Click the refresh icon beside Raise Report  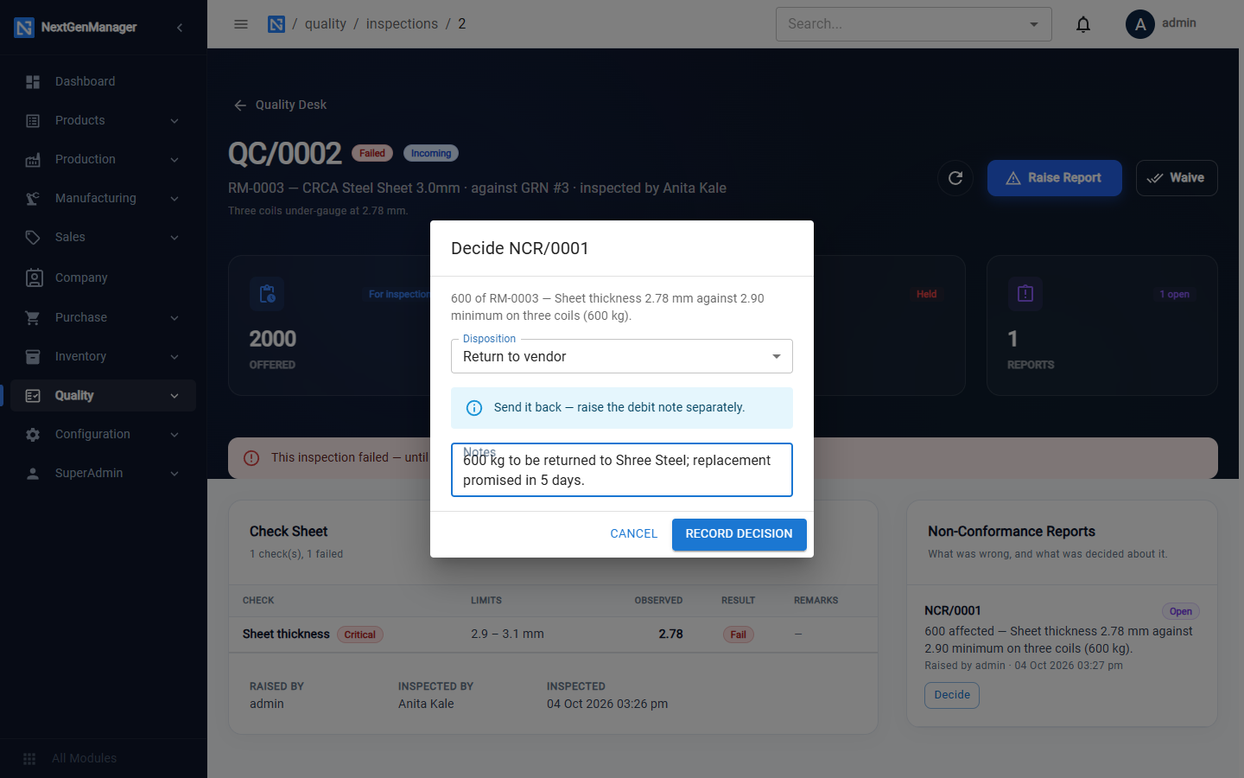click(955, 178)
